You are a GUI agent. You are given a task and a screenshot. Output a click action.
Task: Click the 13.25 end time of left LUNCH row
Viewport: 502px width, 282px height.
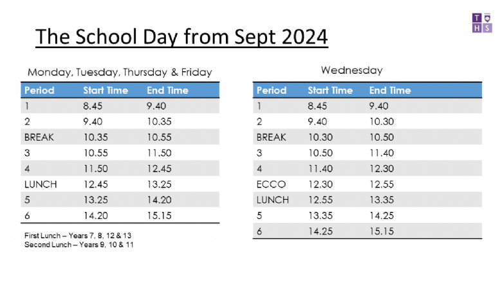[x=159, y=184]
